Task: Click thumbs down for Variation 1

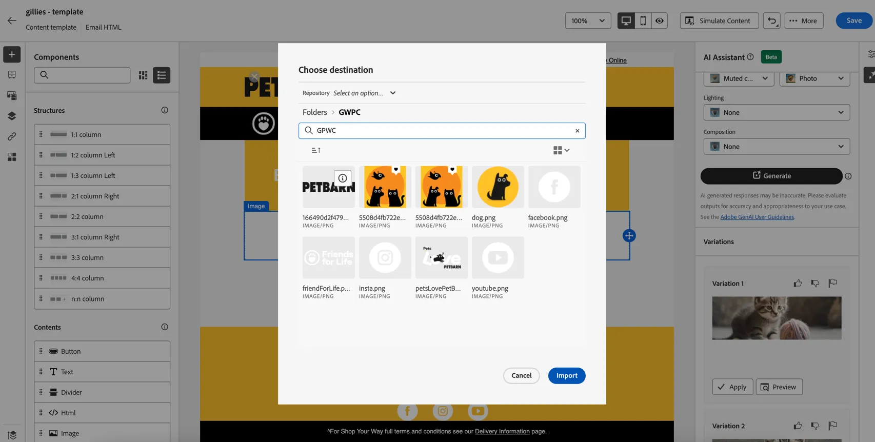Action: pos(815,283)
